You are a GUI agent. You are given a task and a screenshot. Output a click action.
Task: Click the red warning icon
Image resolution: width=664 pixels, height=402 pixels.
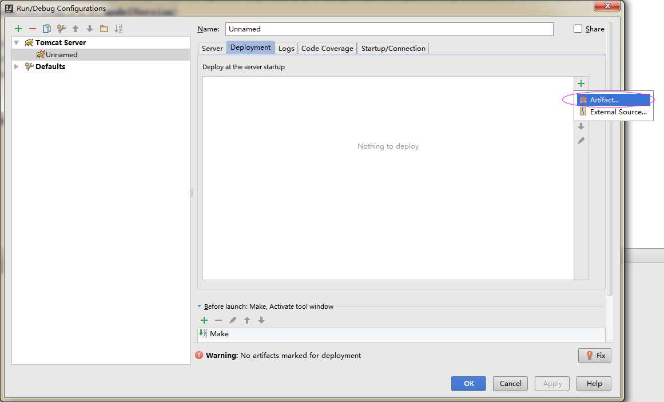pos(199,355)
